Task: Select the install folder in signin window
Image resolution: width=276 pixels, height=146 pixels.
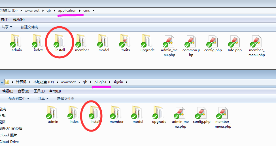Action: pos(95,115)
